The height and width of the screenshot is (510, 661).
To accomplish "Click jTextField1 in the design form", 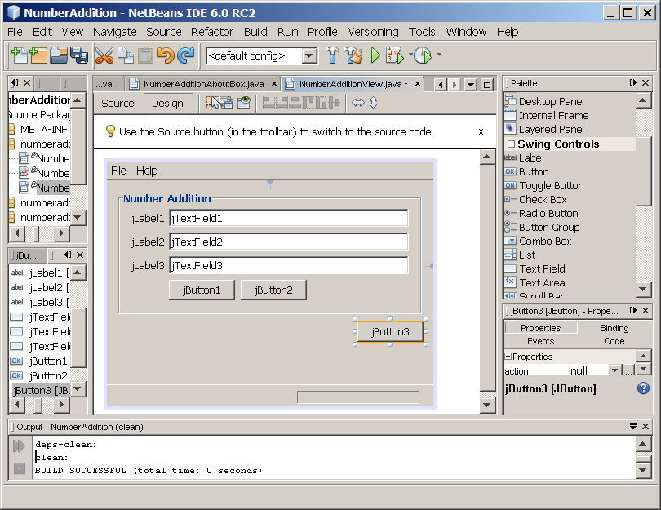I will (289, 219).
